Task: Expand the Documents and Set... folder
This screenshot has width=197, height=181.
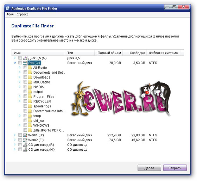Action: point(20,72)
